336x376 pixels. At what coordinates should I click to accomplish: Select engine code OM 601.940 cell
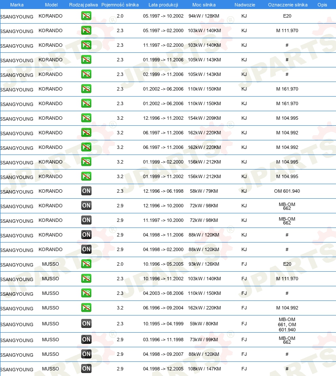287,191
